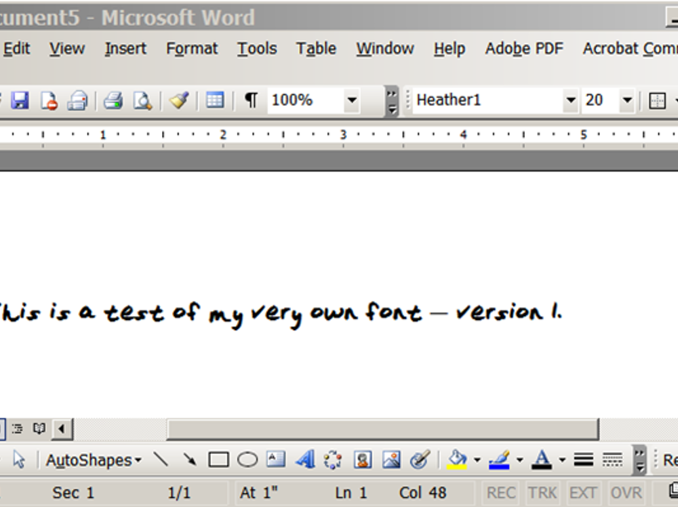Screen dimensions: 678x507
Task: Expand the font size 20 dropdown
Action: [x=626, y=101]
